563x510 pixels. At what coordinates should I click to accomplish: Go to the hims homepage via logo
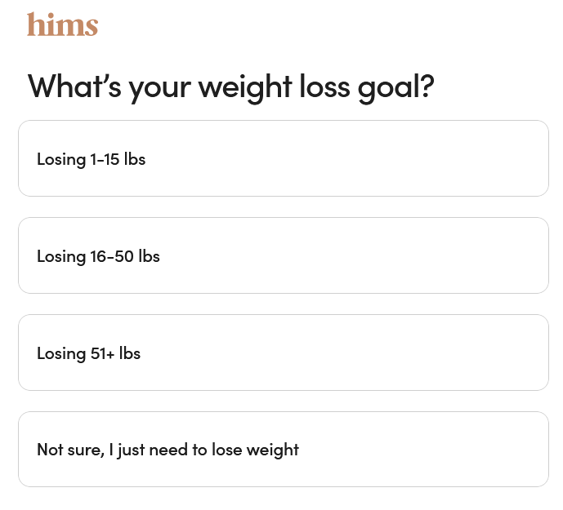(x=62, y=24)
